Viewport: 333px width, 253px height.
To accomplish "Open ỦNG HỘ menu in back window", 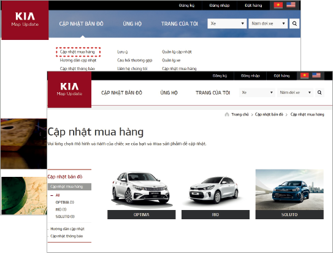I will pos(132,23).
